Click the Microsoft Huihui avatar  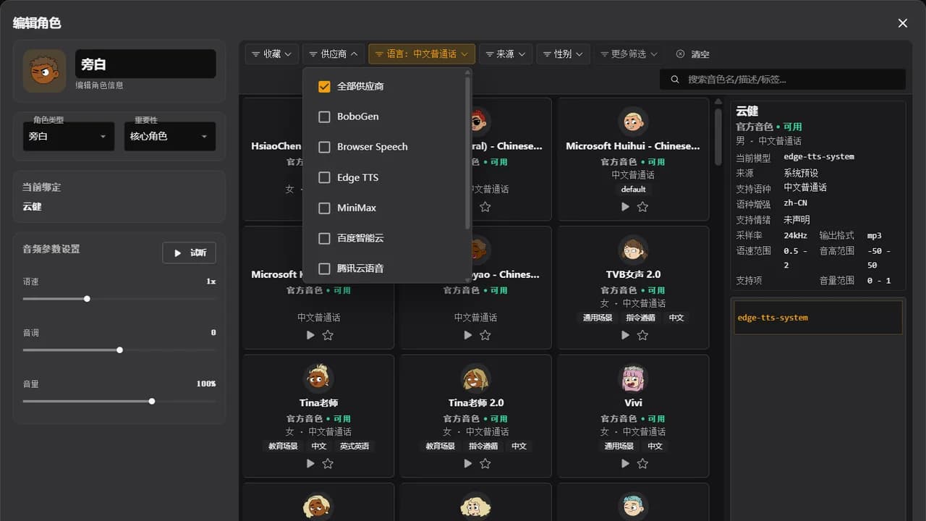coord(633,122)
